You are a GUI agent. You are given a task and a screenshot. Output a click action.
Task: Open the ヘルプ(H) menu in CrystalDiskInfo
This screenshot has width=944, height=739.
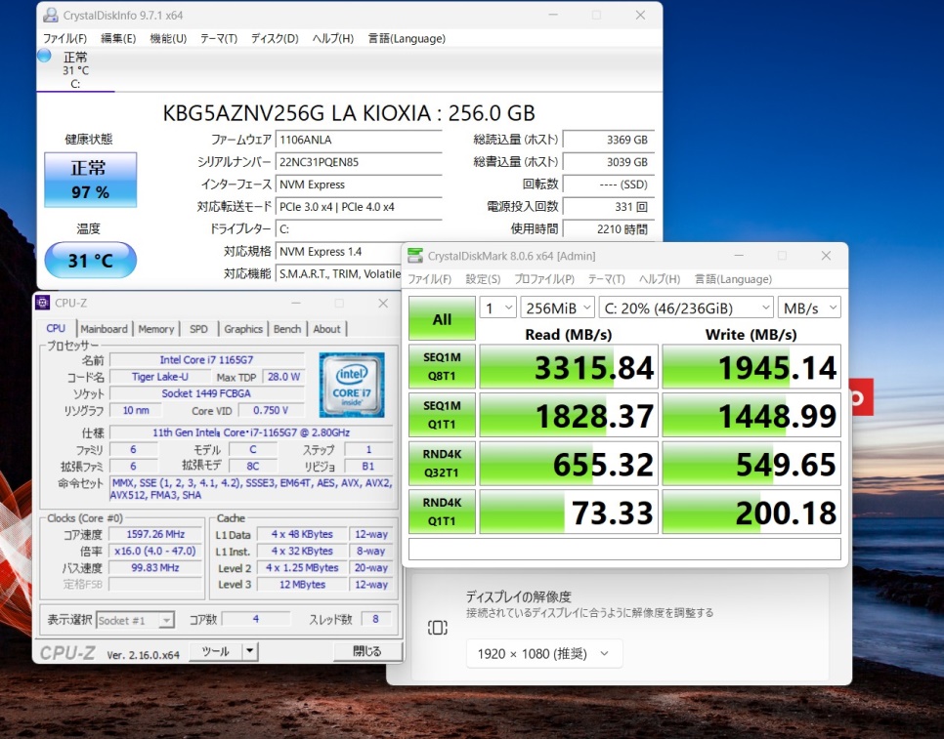coord(333,38)
